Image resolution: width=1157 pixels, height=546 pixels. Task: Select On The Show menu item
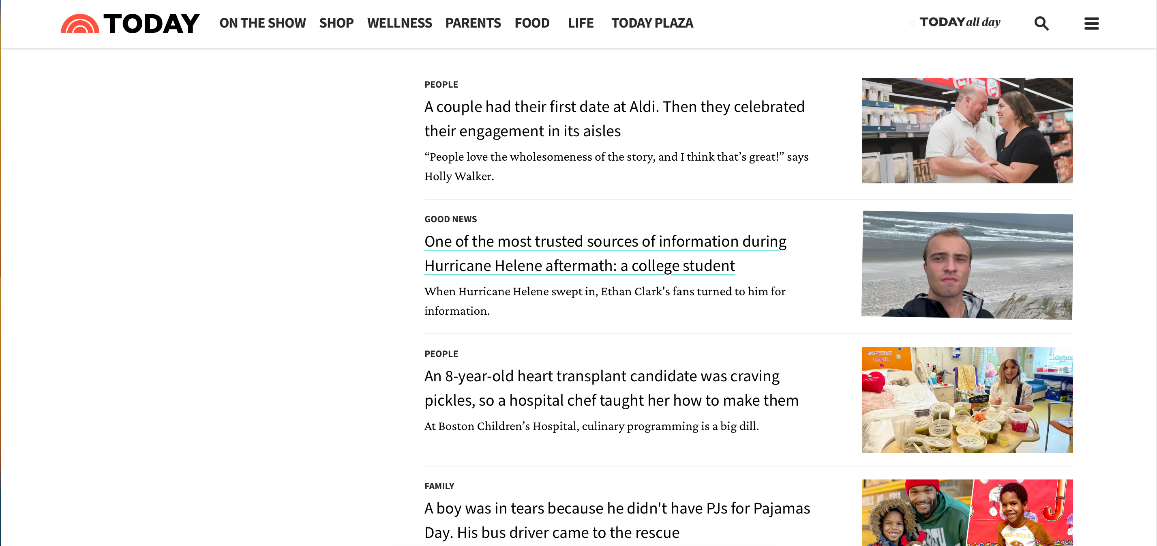262,24
